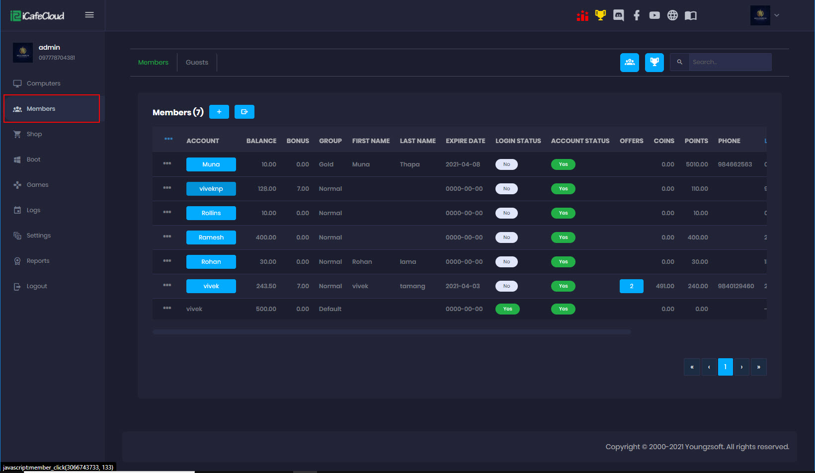The image size is (815, 473).
Task: Open the YouTube icon in header
Action: coord(654,15)
